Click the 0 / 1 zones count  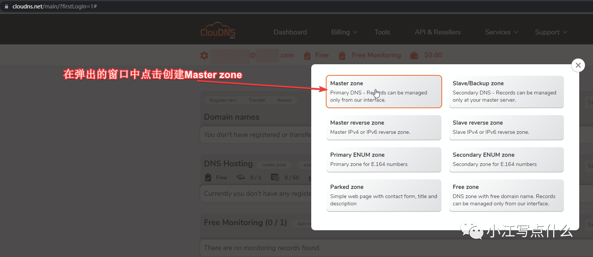coord(256,178)
